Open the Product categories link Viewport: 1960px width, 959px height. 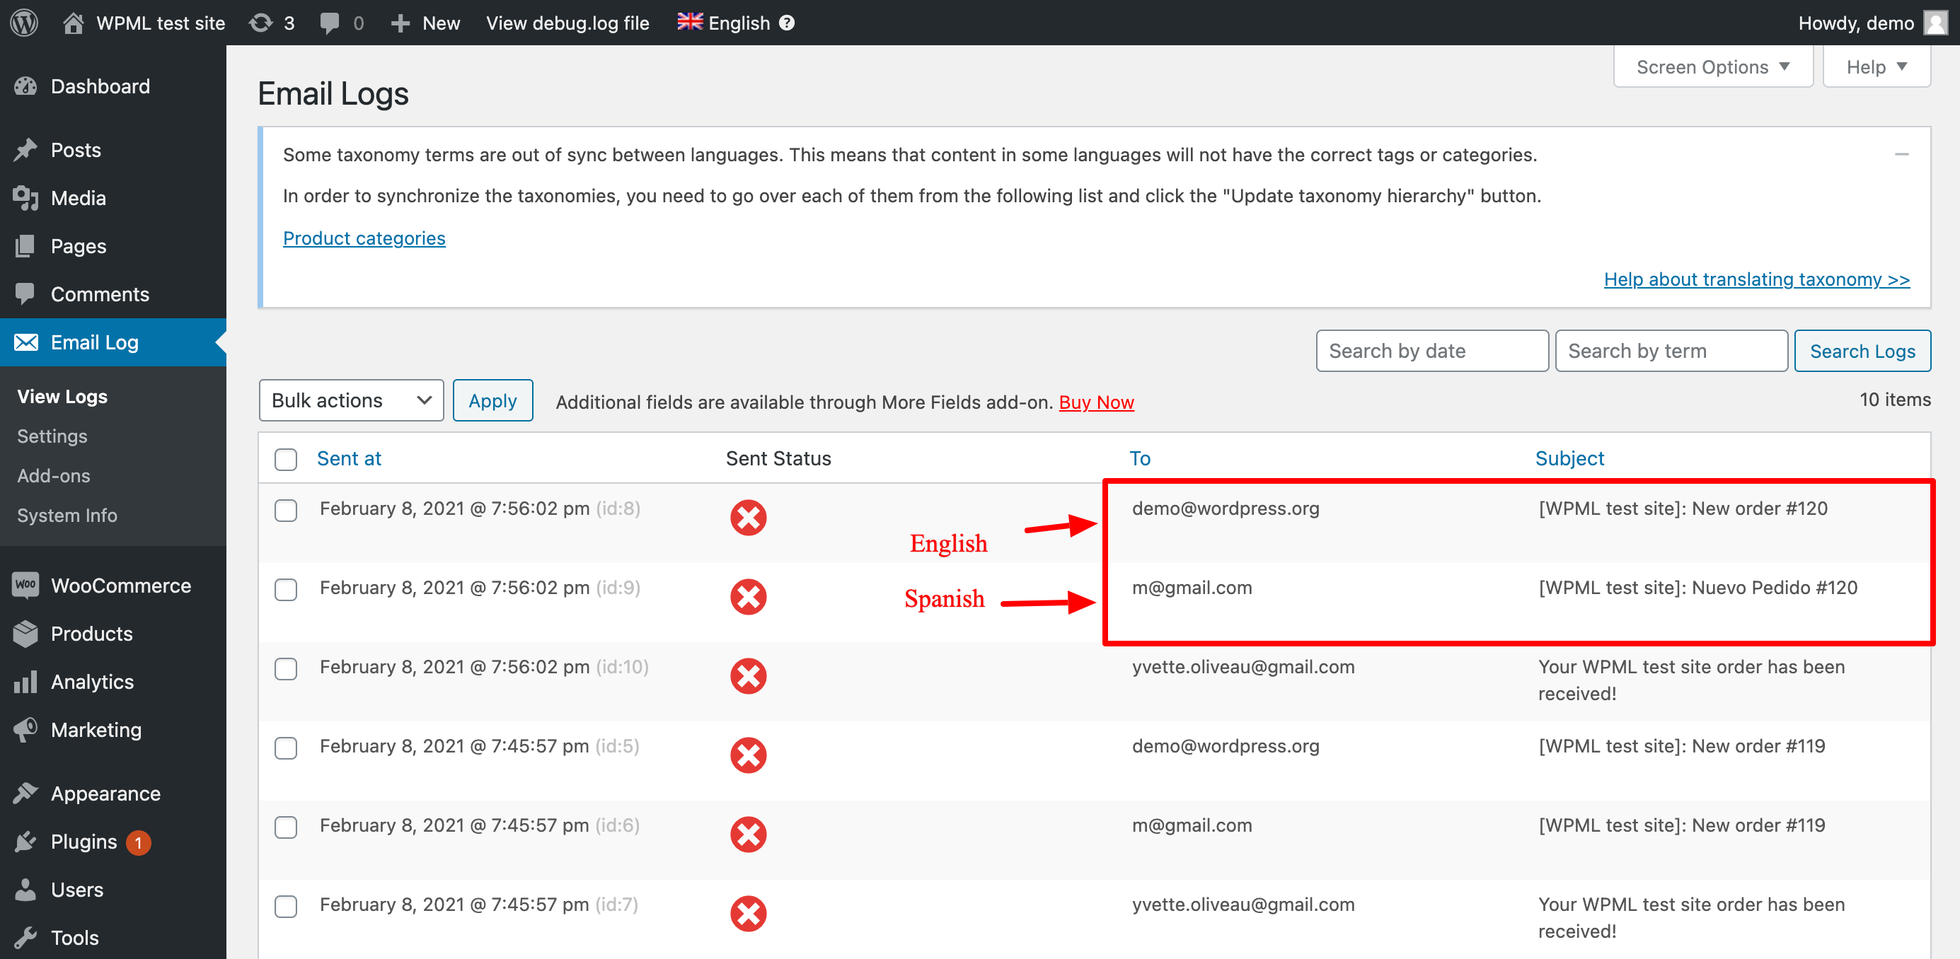tap(364, 238)
